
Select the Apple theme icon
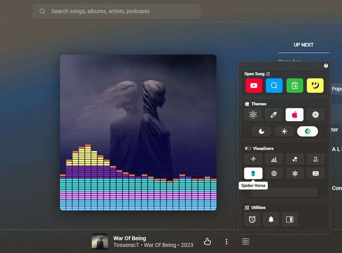pos(295,115)
